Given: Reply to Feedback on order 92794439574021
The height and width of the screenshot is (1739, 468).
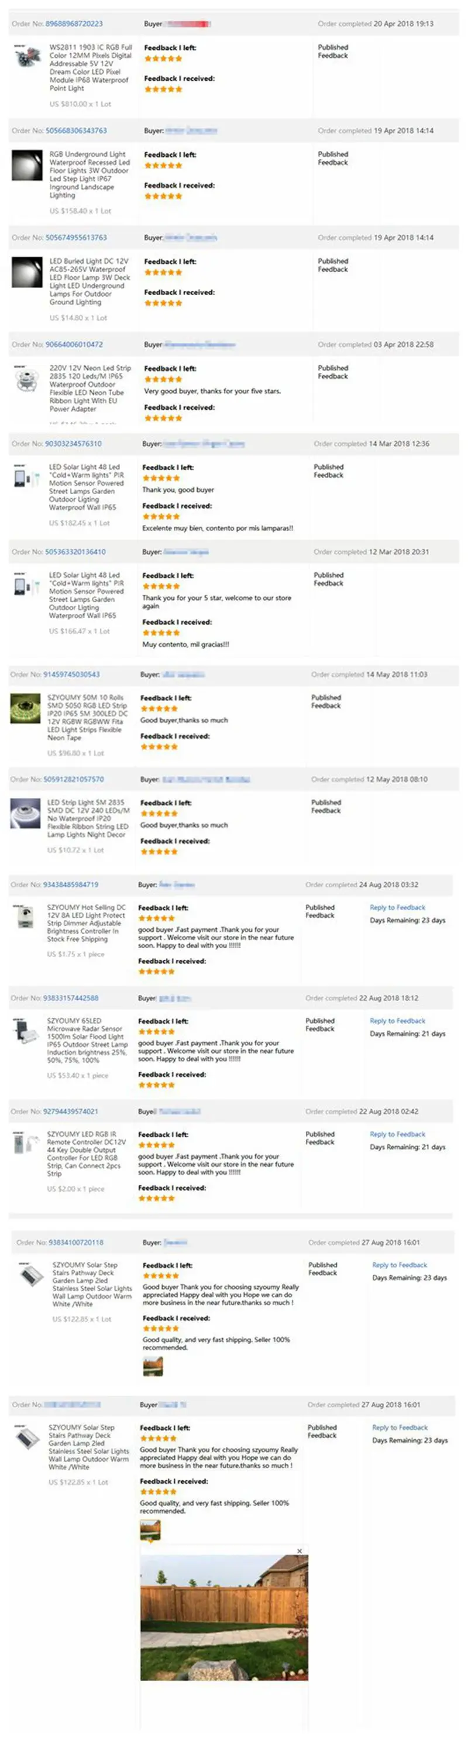Looking at the screenshot, I should [x=397, y=1134].
